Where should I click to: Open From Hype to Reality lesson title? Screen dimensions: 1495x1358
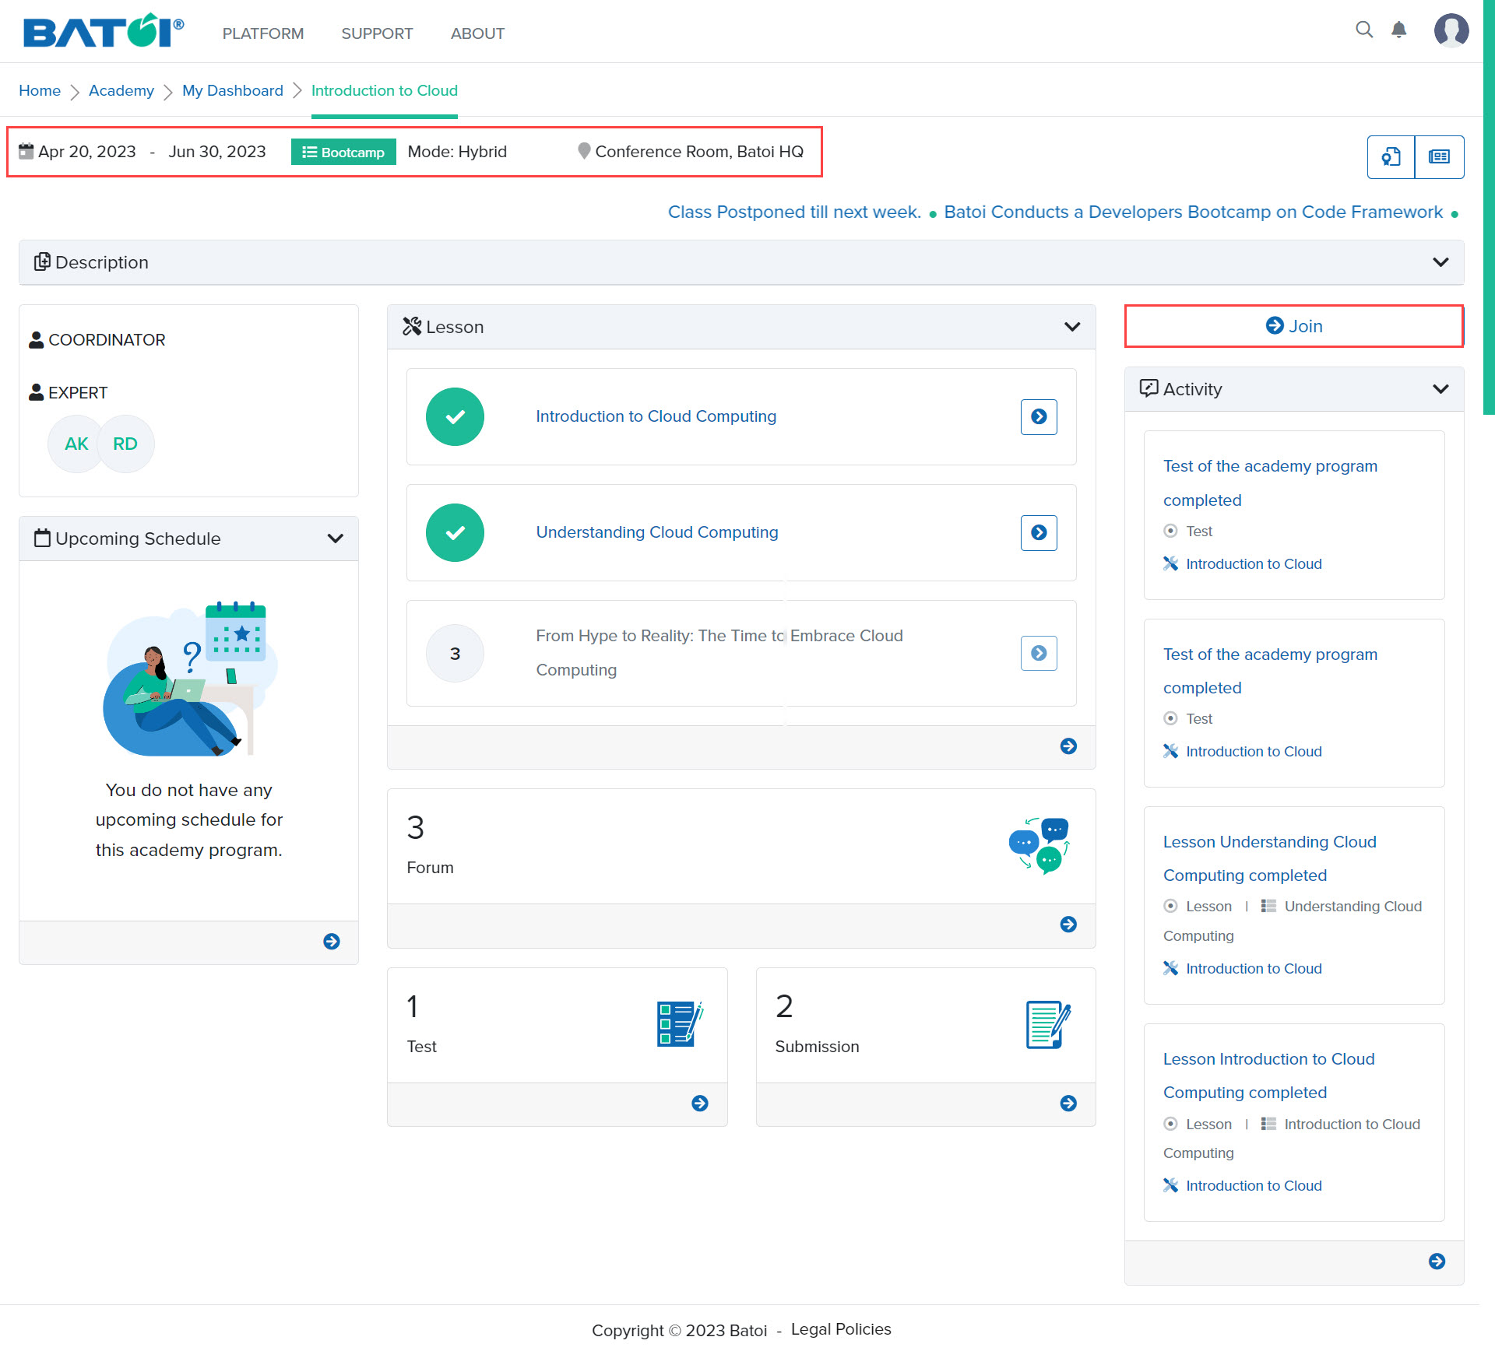pyautogui.click(x=719, y=653)
